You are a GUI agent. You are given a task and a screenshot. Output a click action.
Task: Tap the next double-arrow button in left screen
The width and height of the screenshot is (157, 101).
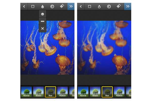(x=71, y=7)
